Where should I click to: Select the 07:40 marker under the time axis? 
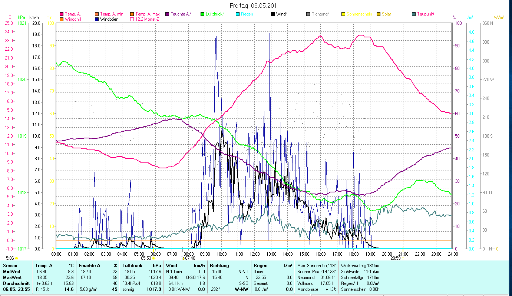tap(189, 258)
